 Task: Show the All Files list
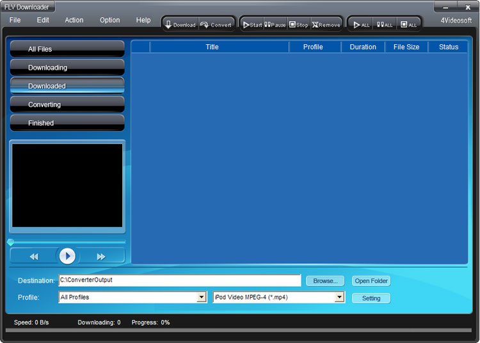(x=67, y=49)
